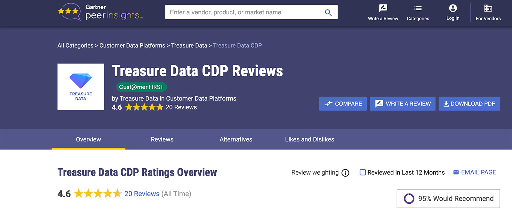Click the Treasure Data CDP Ratings Overview heading
The image size is (512, 212).
click(x=137, y=172)
